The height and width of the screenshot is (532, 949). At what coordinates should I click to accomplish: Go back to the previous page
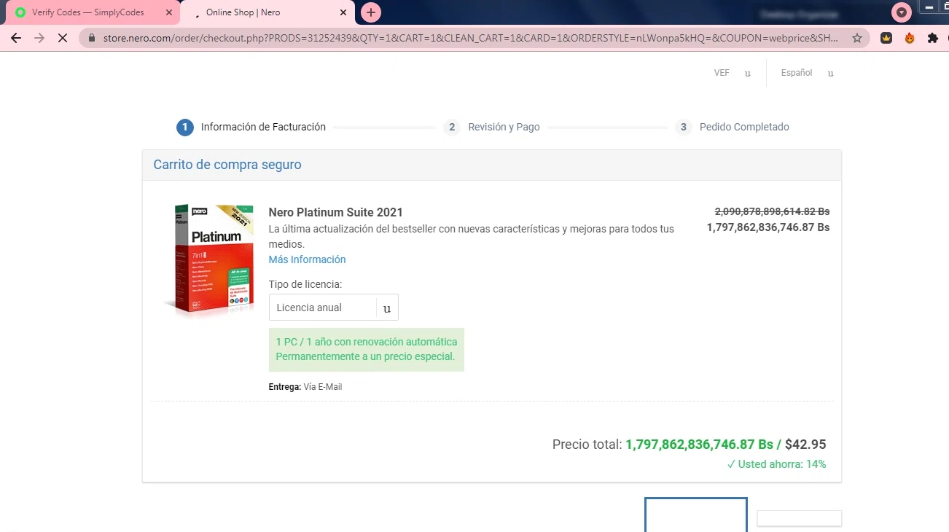click(x=16, y=38)
